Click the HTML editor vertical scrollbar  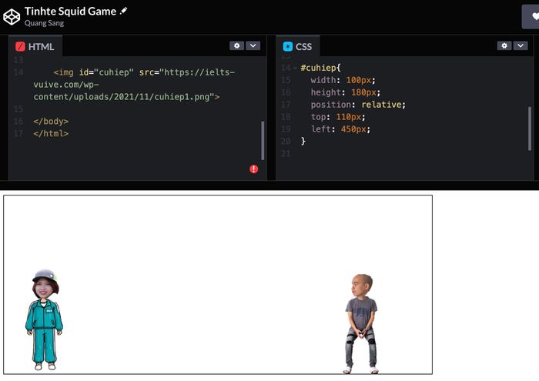click(x=263, y=139)
